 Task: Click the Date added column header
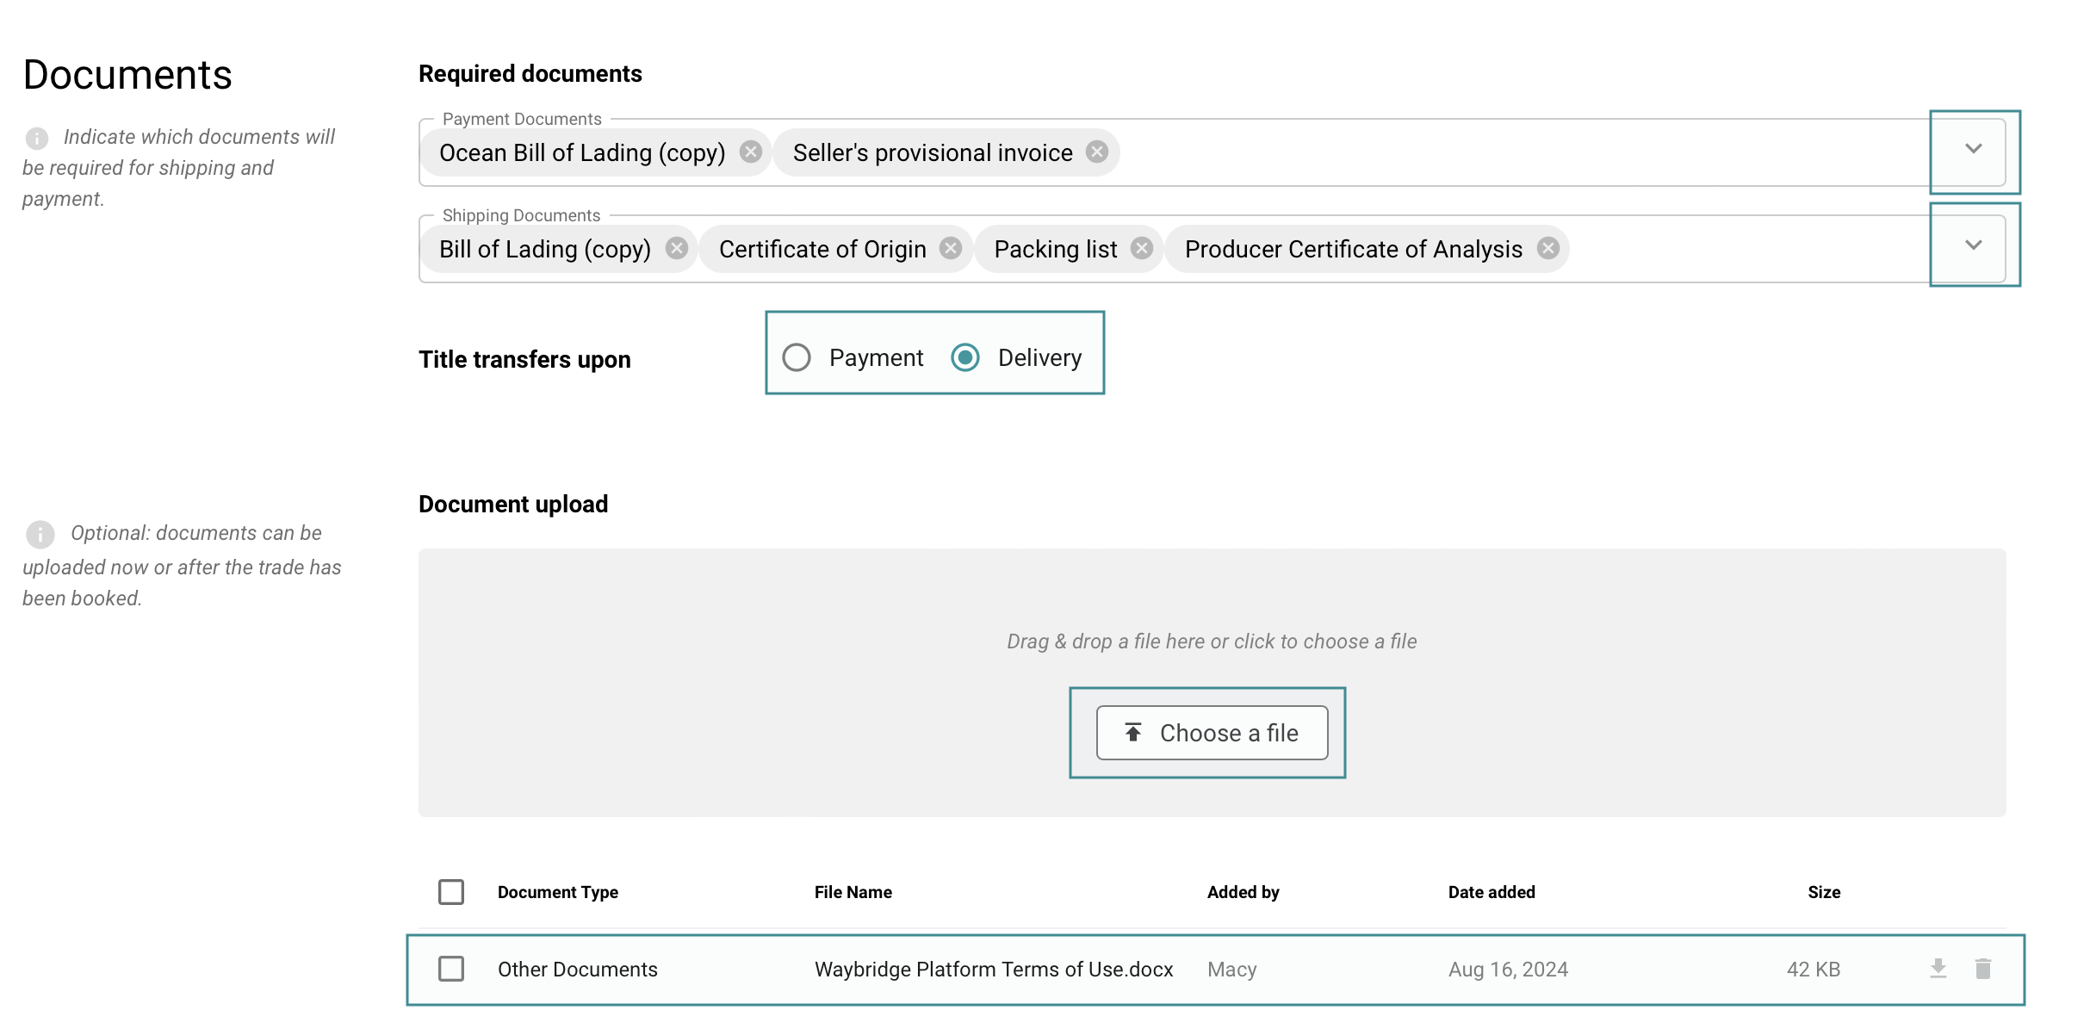(1491, 892)
